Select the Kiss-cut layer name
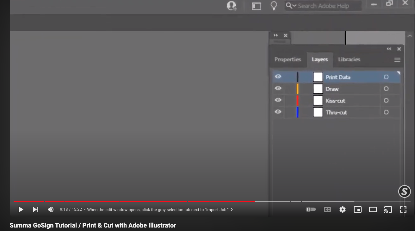The width and height of the screenshot is (415, 231). point(335,101)
